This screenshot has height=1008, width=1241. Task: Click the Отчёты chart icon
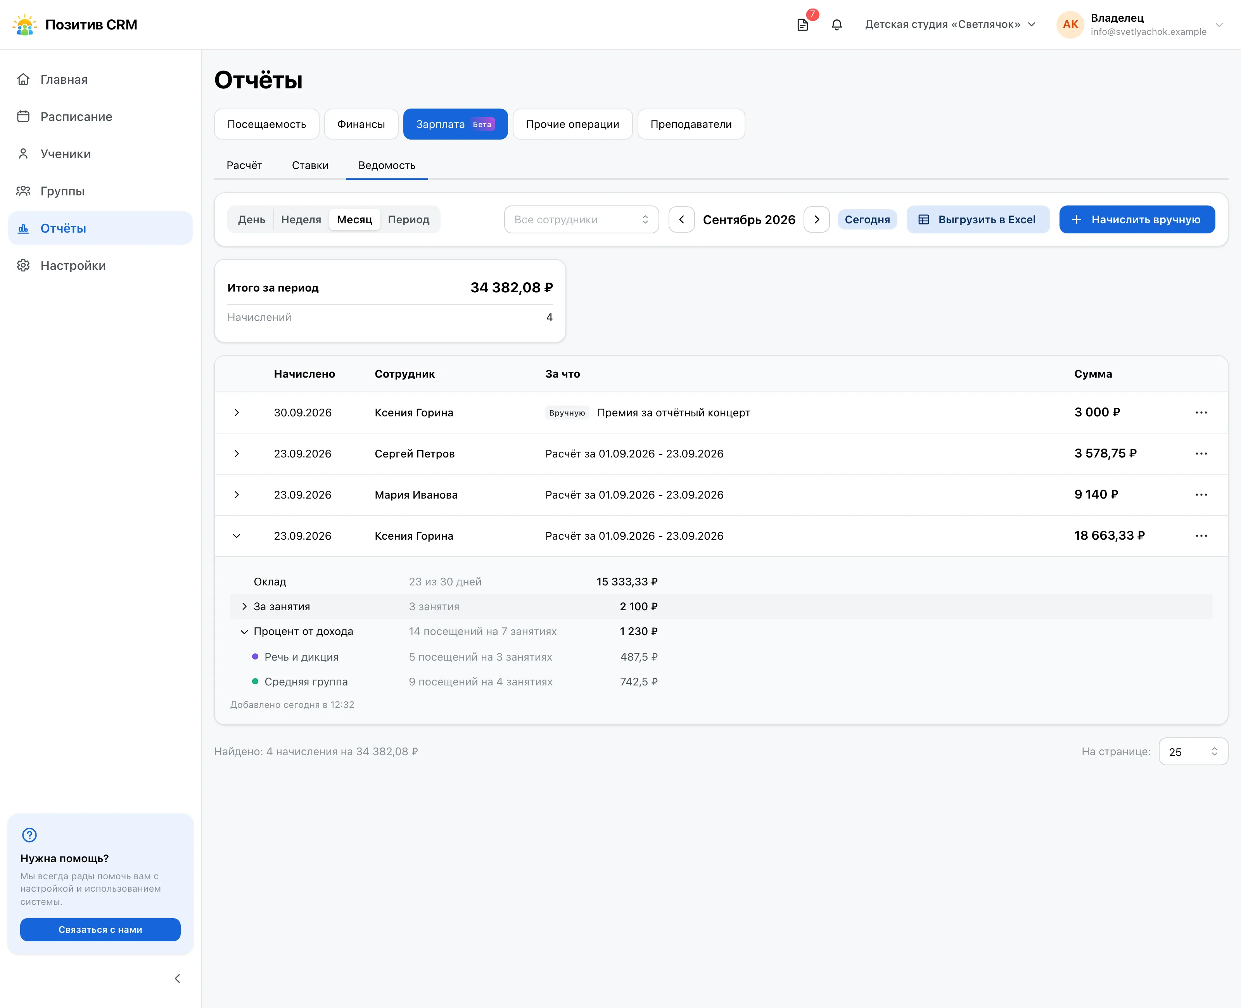(23, 228)
